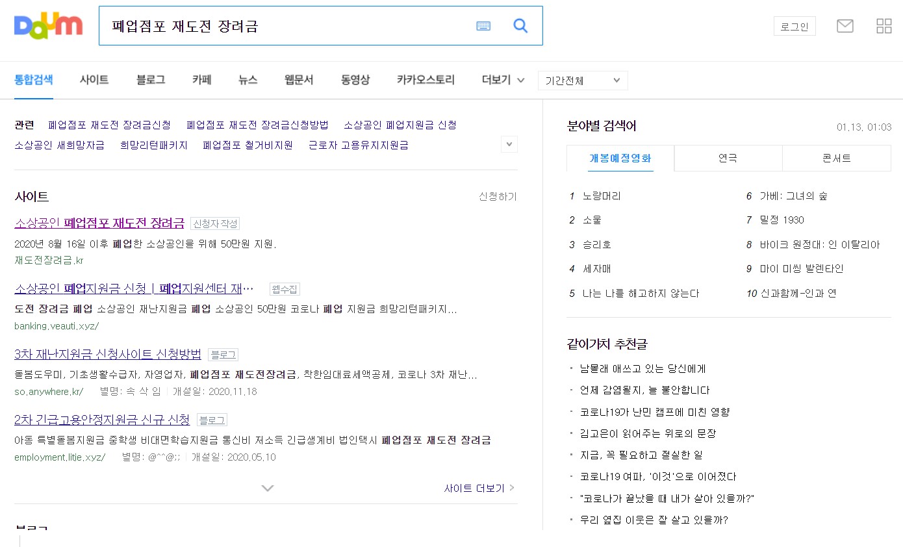Select the 개봉예정영화 tab
Screen dimensions: 903x547
(x=620, y=158)
